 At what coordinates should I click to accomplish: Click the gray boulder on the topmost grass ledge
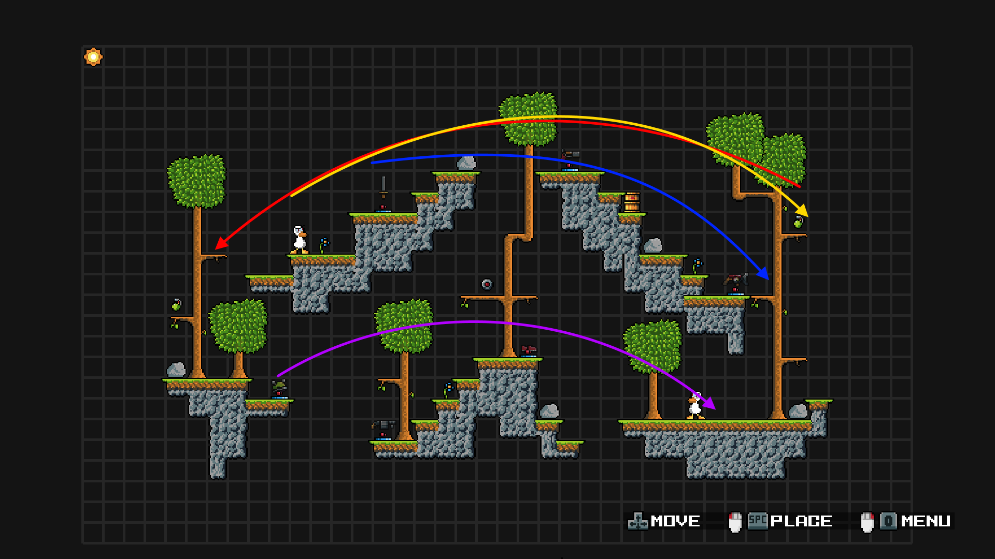466,163
